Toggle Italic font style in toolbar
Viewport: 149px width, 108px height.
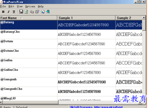(x=9, y=12)
